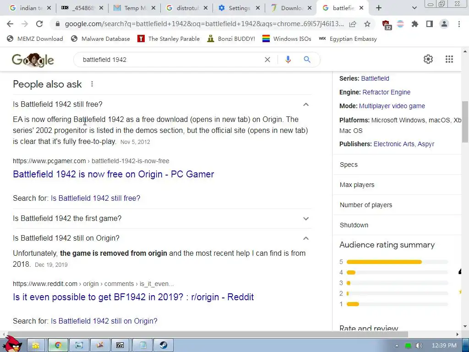Open Bonzi BUDDY! bookmark
This screenshot has width=469, height=352.
click(x=231, y=38)
